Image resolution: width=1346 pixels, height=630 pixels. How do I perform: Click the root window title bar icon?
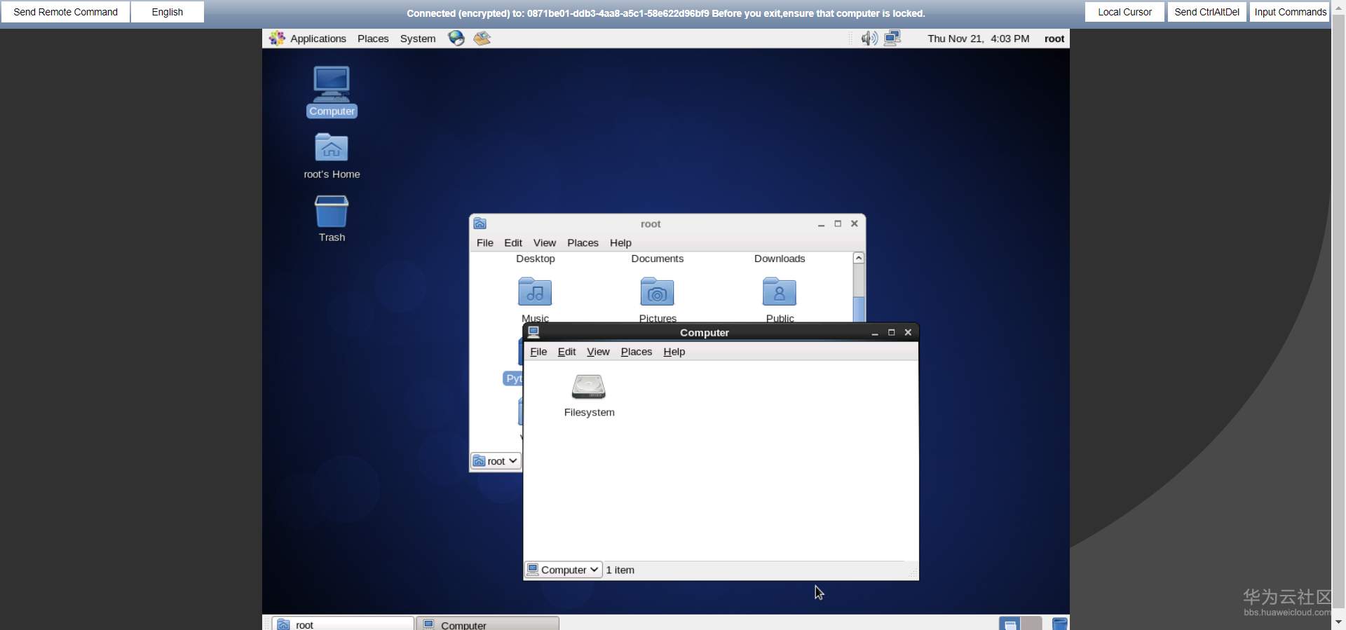pos(480,224)
